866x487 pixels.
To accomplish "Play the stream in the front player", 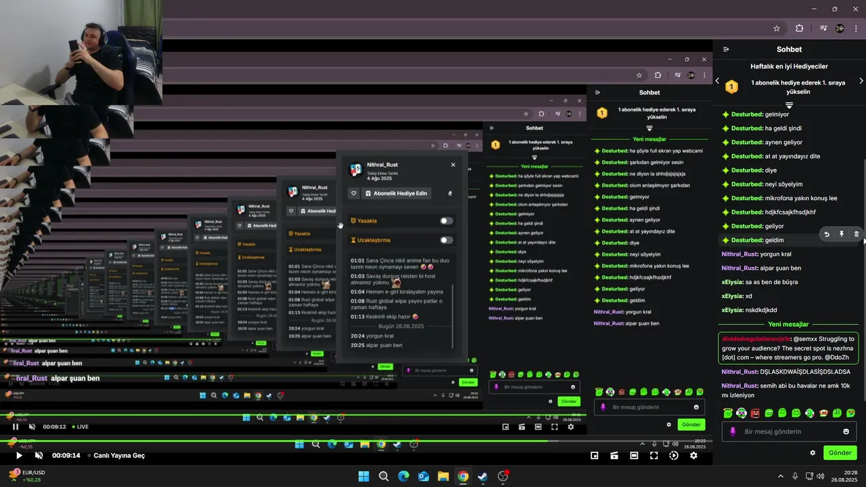I will point(19,456).
